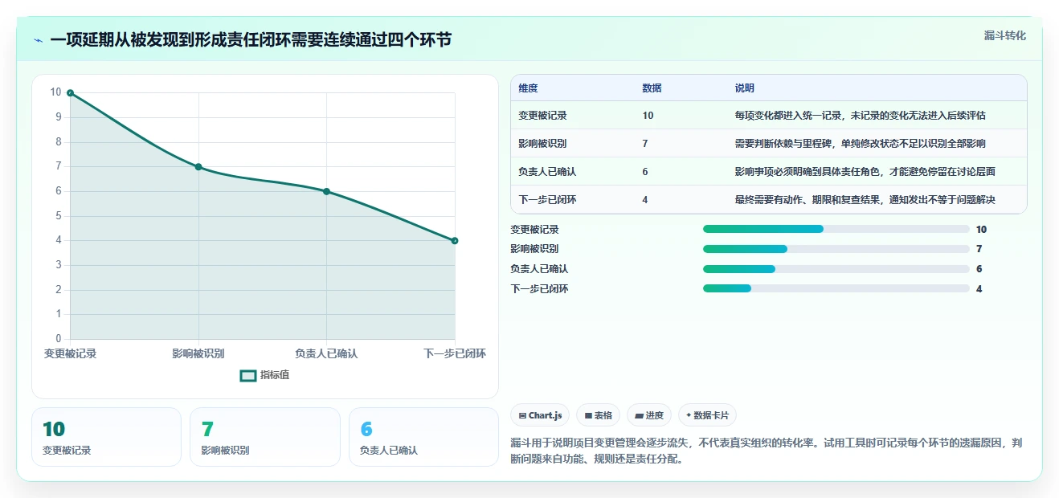Click the 变更被记录 x-axis label under the chart
This screenshot has width=1059, height=498.
pyautogui.click(x=71, y=353)
